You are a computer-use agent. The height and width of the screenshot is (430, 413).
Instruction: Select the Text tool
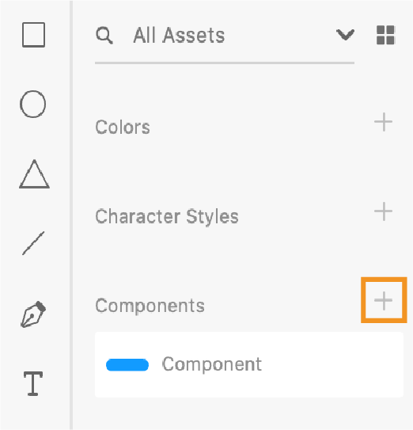click(33, 383)
